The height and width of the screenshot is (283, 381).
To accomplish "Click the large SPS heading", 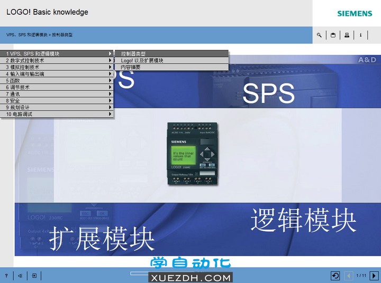I will 268,93.
